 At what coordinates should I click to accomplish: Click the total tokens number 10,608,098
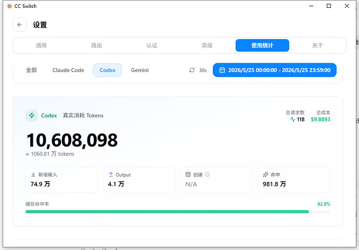(x=72, y=140)
